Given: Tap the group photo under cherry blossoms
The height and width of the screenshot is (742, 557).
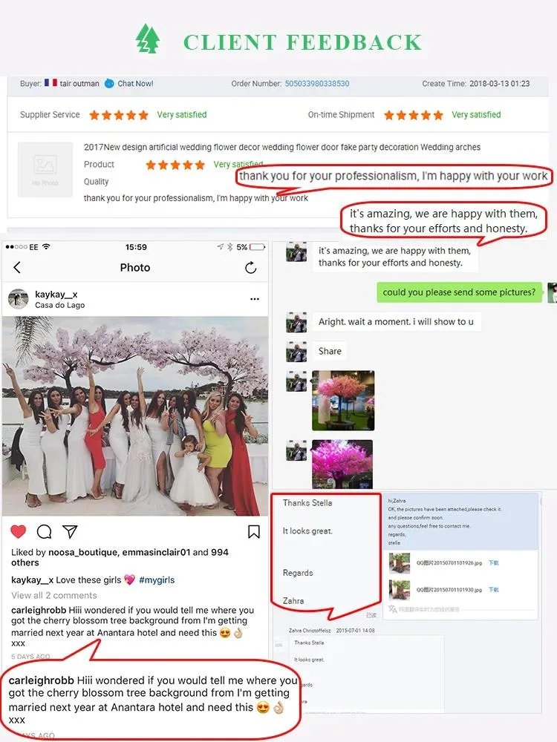Looking at the screenshot, I should (x=135, y=416).
